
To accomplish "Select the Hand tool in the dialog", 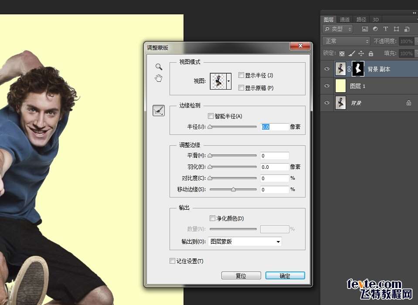I will click(x=159, y=78).
